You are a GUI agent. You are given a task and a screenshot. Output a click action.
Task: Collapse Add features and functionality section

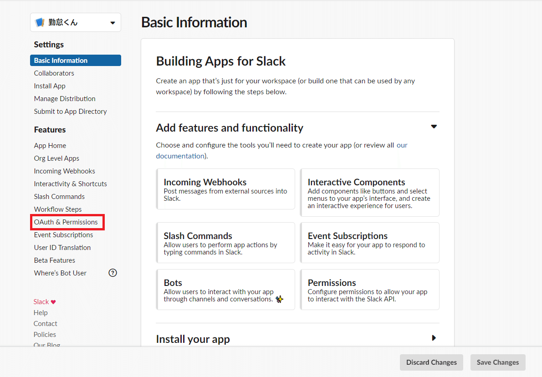[434, 127]
